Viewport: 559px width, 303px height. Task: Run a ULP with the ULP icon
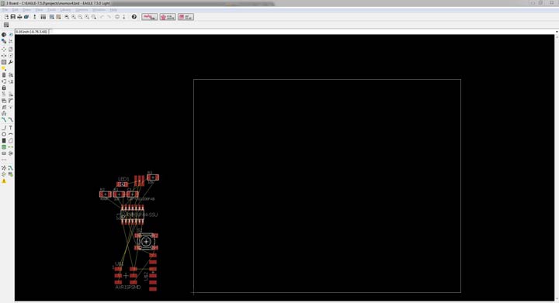pyautogui.click(x=58, y=17)
